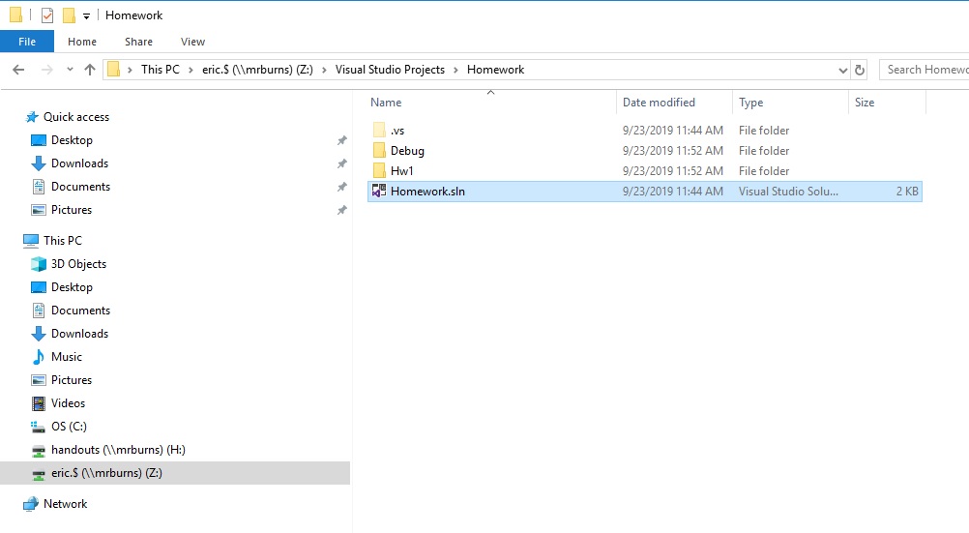Click the Refresh button beside the address bar
This screenshot has width=969, height=533.
[860, 70]
